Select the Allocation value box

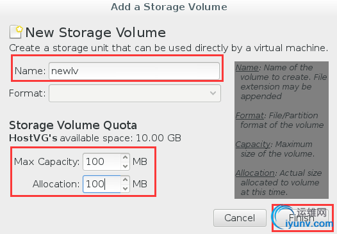102,184
